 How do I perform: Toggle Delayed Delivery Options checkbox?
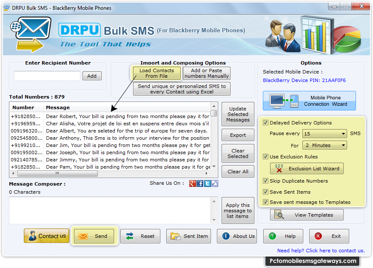point(265,123)
